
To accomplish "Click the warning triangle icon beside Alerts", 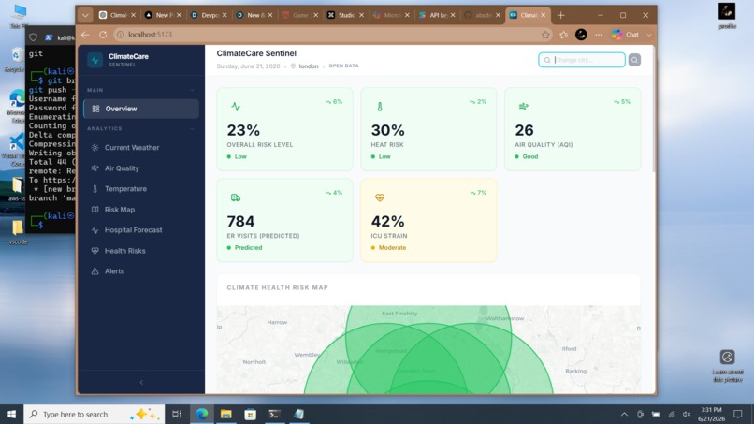I will (94, 271).
